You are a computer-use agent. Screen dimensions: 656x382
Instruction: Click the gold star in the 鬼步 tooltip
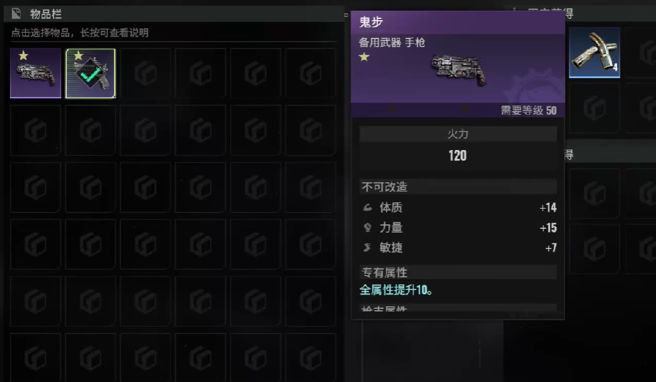(x=364, y=57)
